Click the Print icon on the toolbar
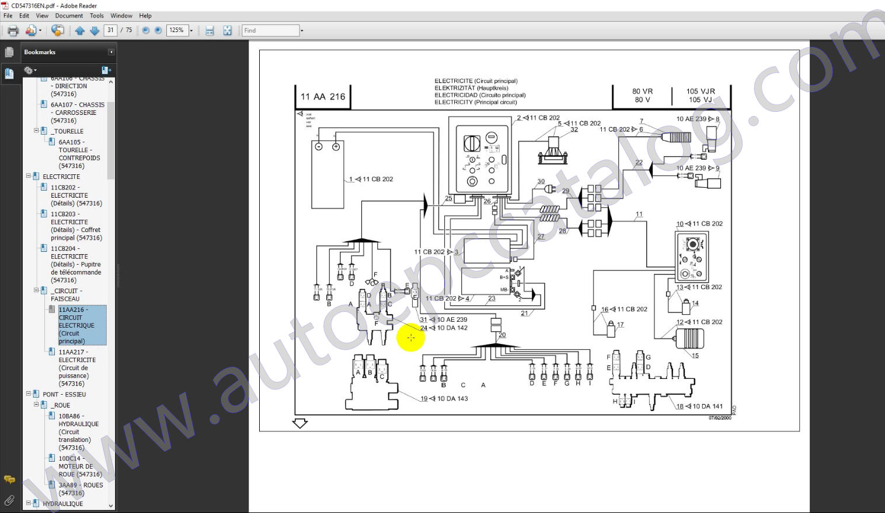 12,30
